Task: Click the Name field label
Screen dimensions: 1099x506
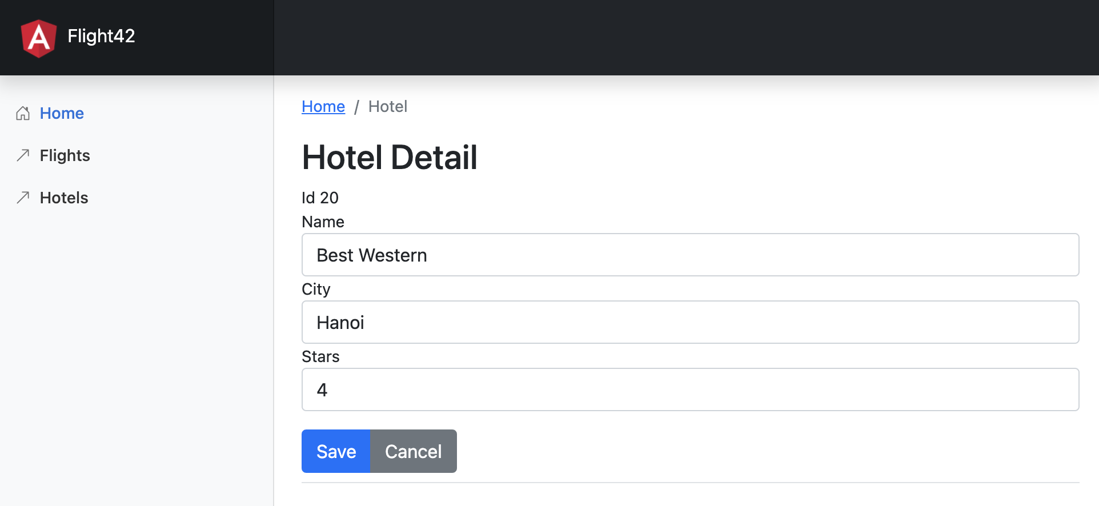Action: [323, 222]
